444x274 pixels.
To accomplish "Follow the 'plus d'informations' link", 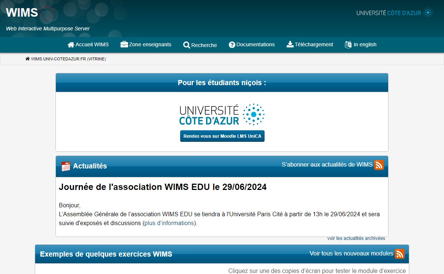I will pyautogui.click(x=169, y=223).
